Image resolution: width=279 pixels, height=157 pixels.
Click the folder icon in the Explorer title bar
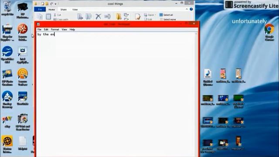(x=36, y=4)
